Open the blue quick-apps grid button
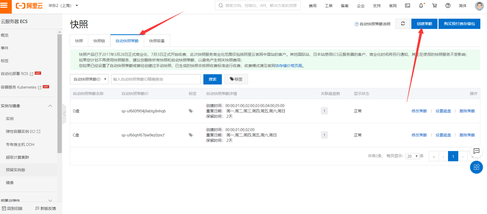Viewport: 487px width, 214px height. [x=476, y=167]
